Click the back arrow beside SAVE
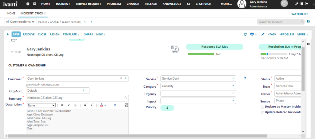The image size is (315, 140). coord(8,34)
